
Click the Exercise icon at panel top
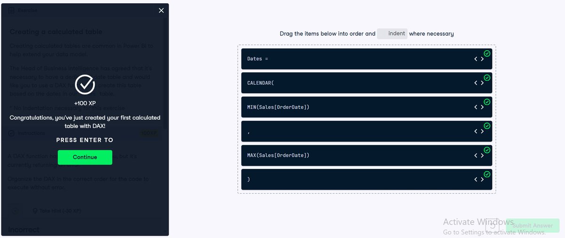coord(11,10)
